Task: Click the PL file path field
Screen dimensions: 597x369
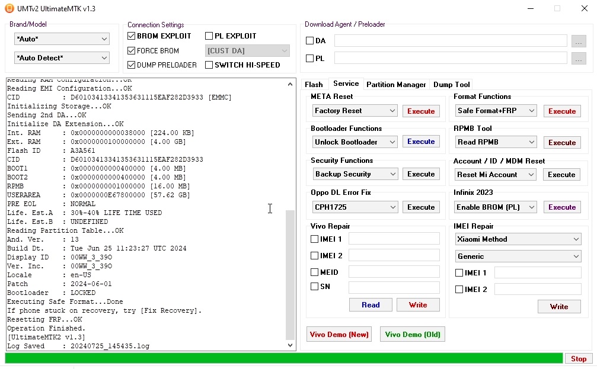Action: (451, 58)
